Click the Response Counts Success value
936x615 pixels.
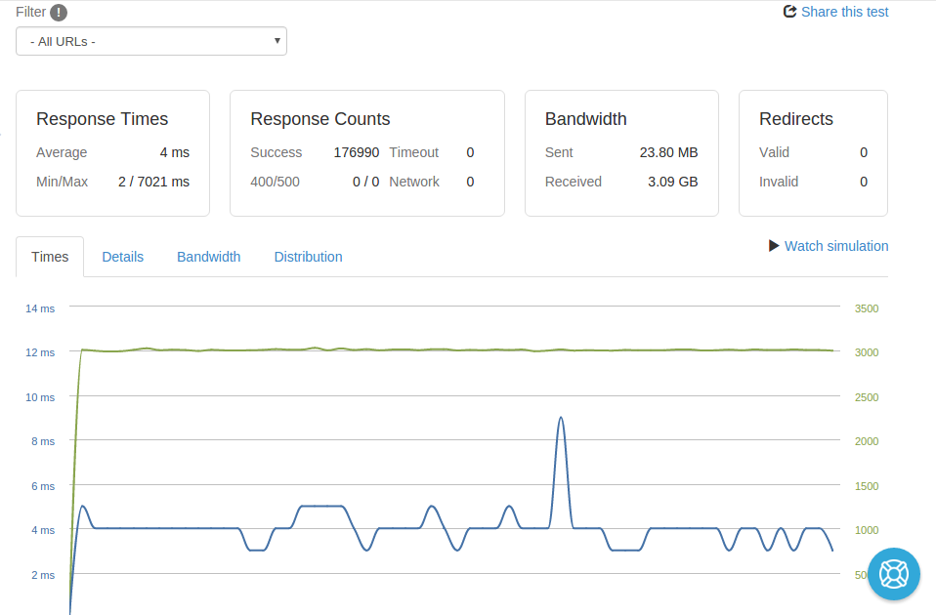pos(357,152)
